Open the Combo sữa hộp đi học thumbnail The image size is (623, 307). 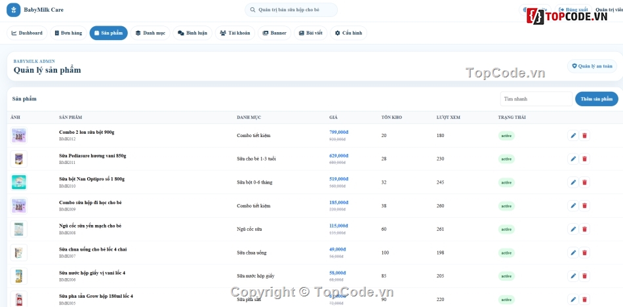tap(18, 206)
